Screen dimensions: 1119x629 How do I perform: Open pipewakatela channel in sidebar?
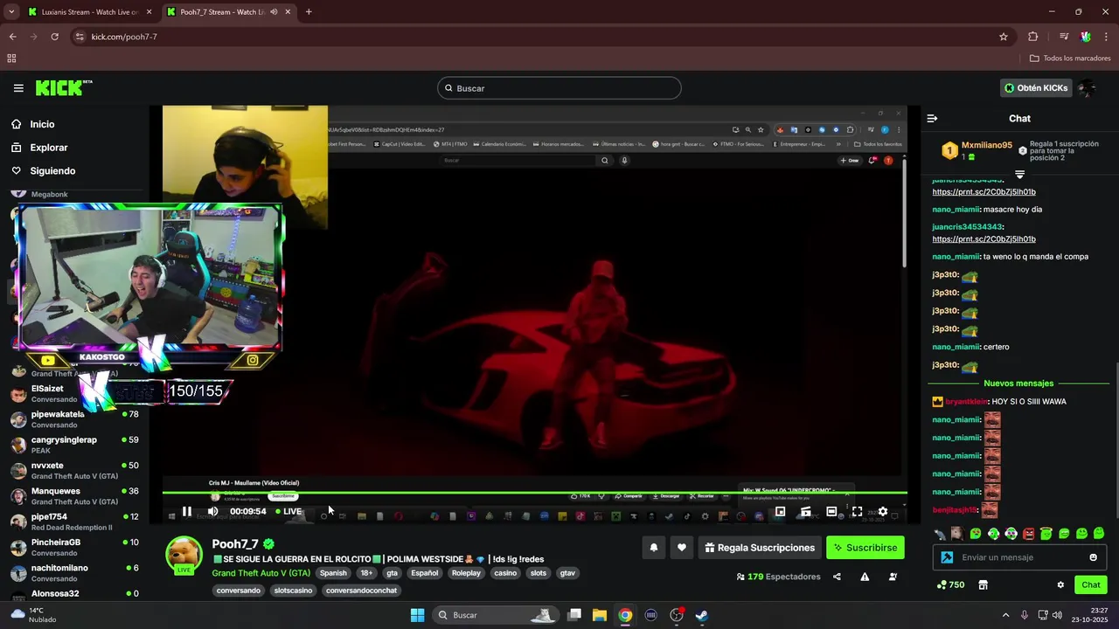pyautogui.click(x=74, y=419)
